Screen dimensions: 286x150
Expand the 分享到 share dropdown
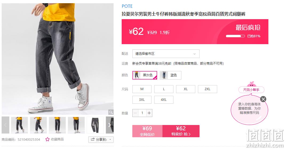(101, 139)
